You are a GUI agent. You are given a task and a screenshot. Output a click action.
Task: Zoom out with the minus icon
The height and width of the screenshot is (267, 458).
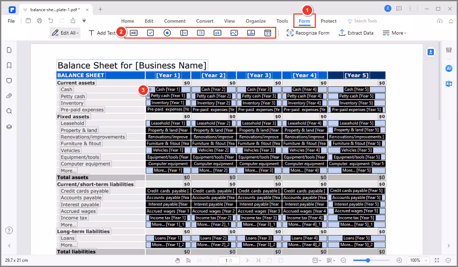343,260
